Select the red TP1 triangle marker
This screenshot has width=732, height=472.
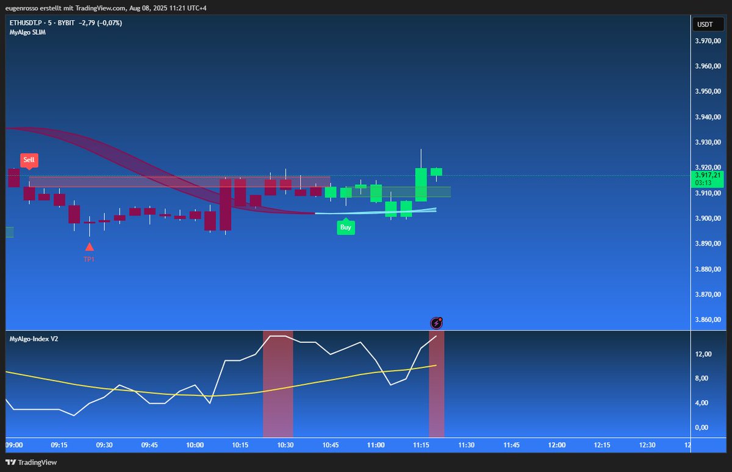point(90,247)
